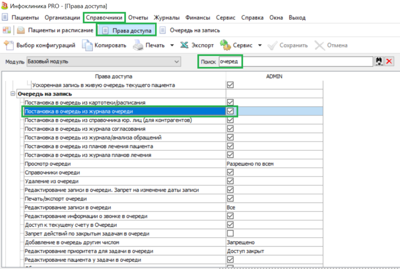Click the binoculars search icon
This screenshot has height=269, width=400.
pos(379,61)
